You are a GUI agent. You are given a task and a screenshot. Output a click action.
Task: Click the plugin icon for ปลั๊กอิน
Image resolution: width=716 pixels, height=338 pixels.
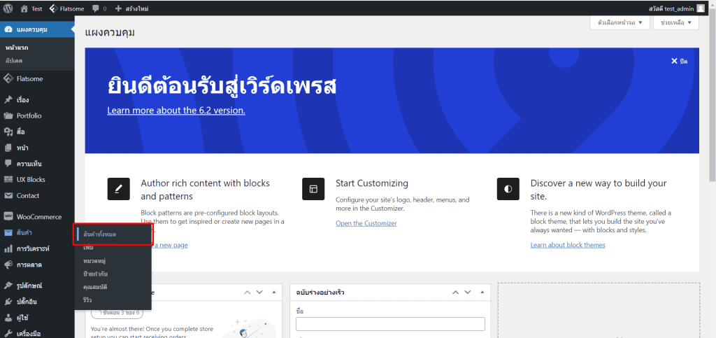tap(8, 302)
